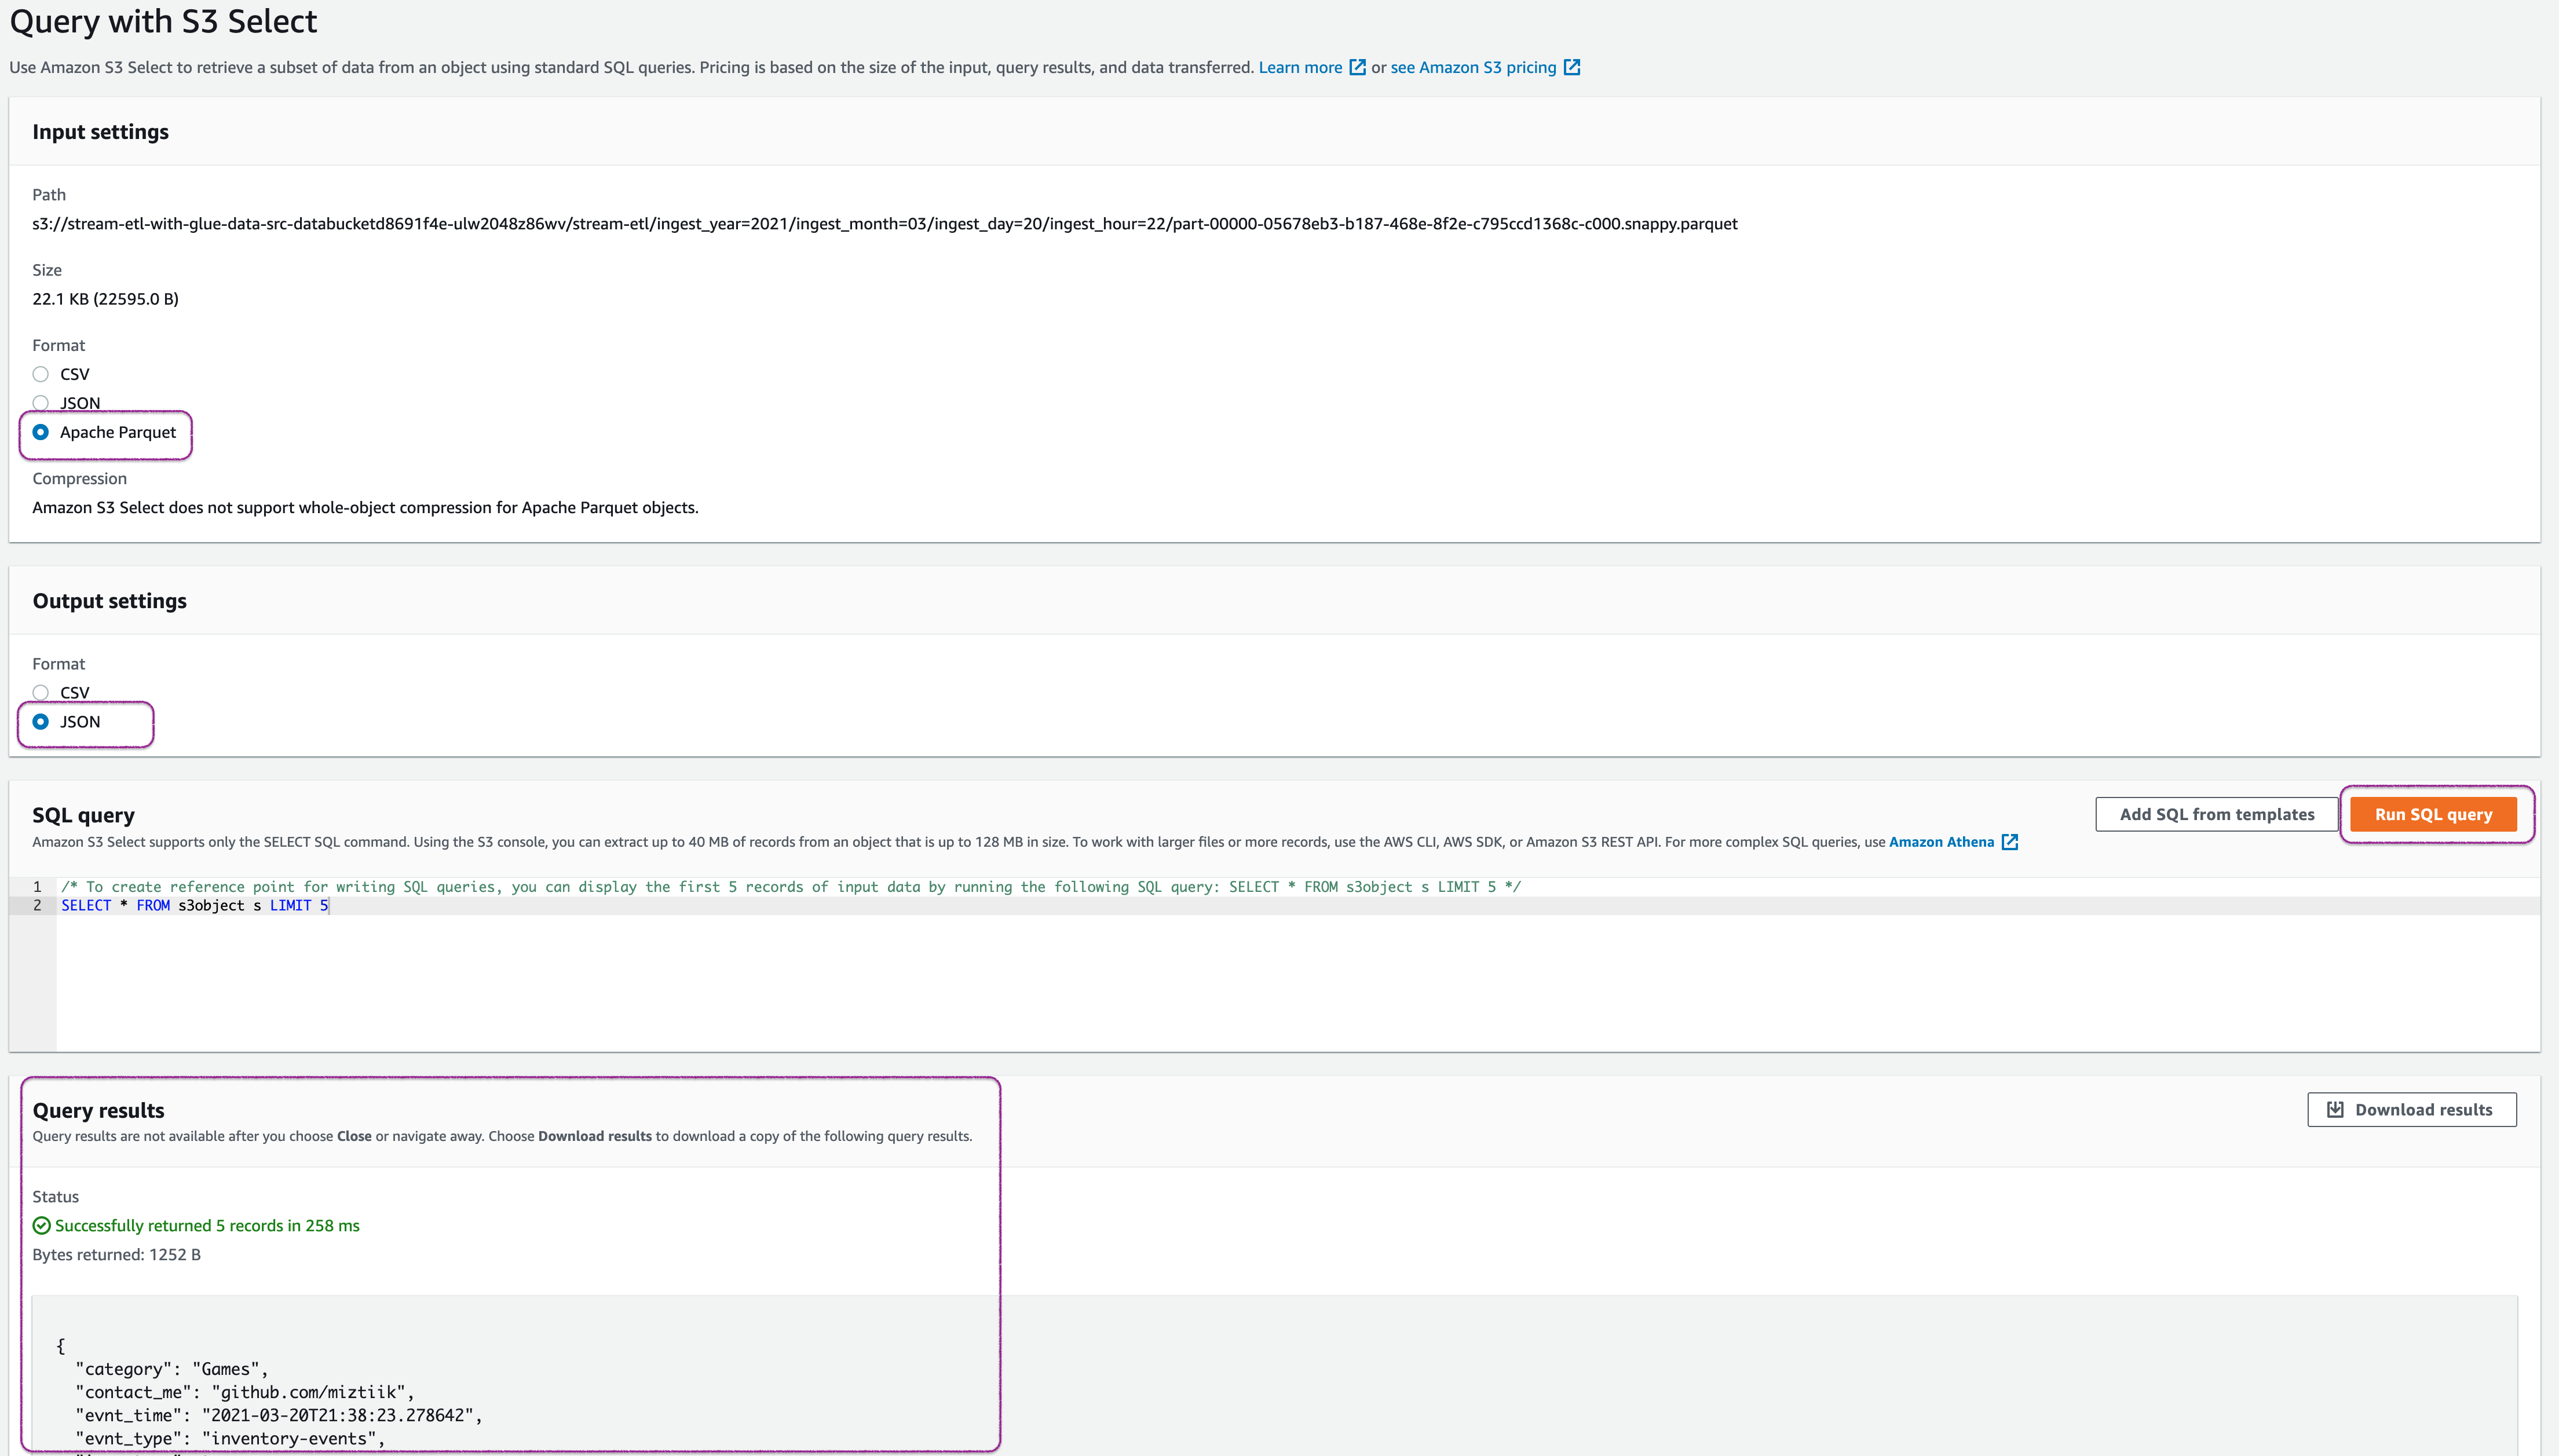2559x1456 pixels.
Task: Click external link icon next to Amazon Athena
Action: point(2009,842)
